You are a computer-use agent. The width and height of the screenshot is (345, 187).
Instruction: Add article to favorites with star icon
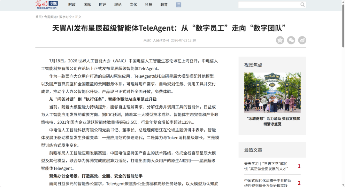[280, 40]
